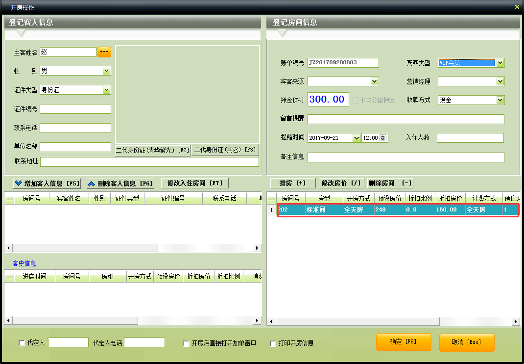Click the deposit amount field showing 300.00
Screen dimensions: 524x364
(328, 100)
